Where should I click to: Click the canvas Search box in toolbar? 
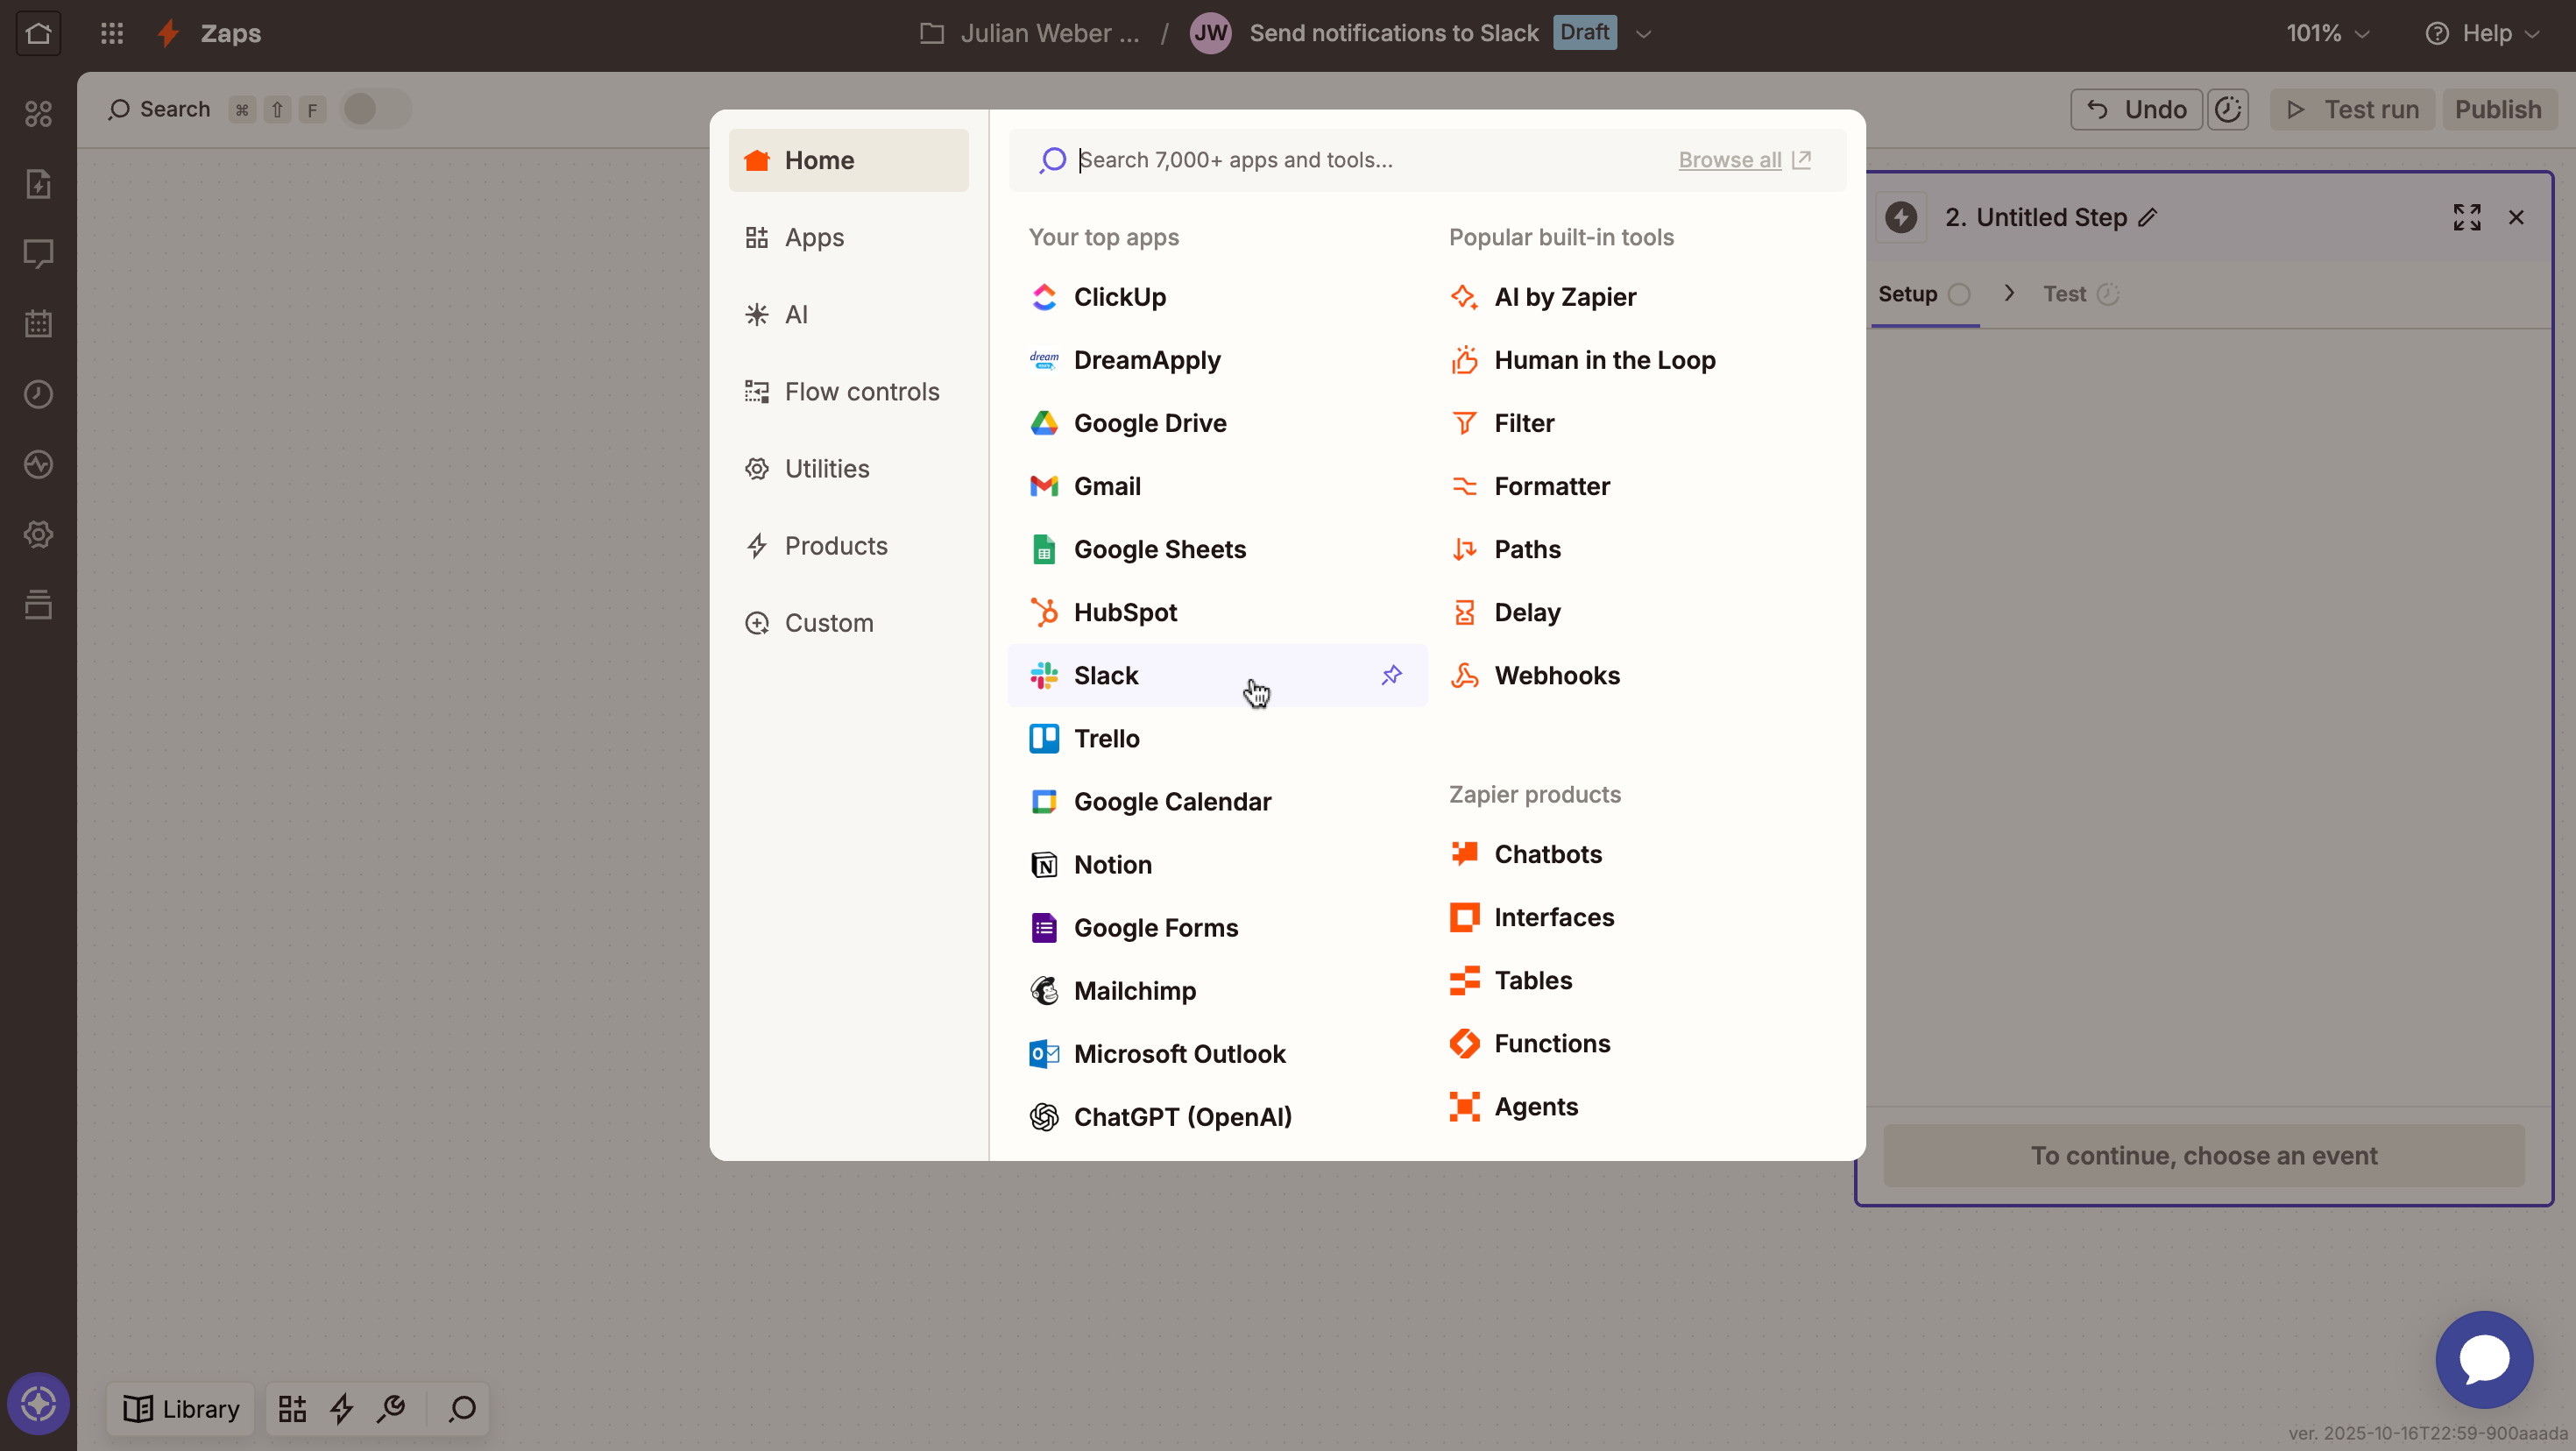click(160, 109)
